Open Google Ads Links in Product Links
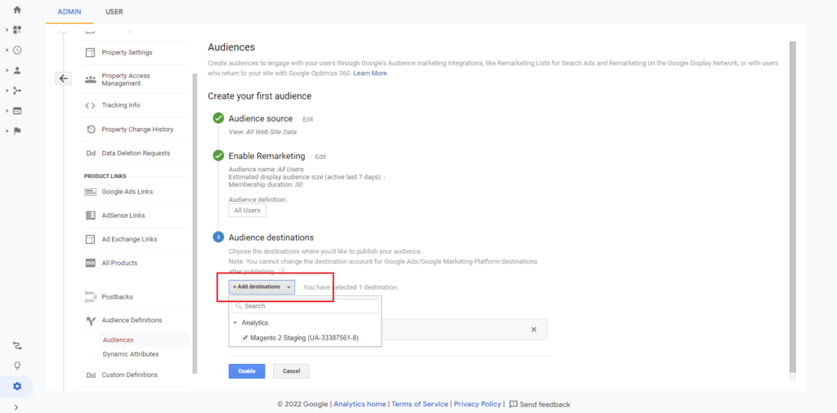The image size is (837, 413). pyautogui.click(x=127, y=192)
